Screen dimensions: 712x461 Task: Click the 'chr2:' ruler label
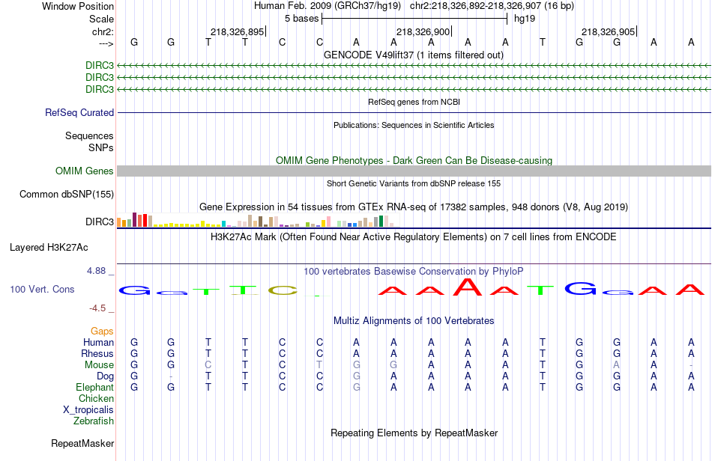[103, 31]
